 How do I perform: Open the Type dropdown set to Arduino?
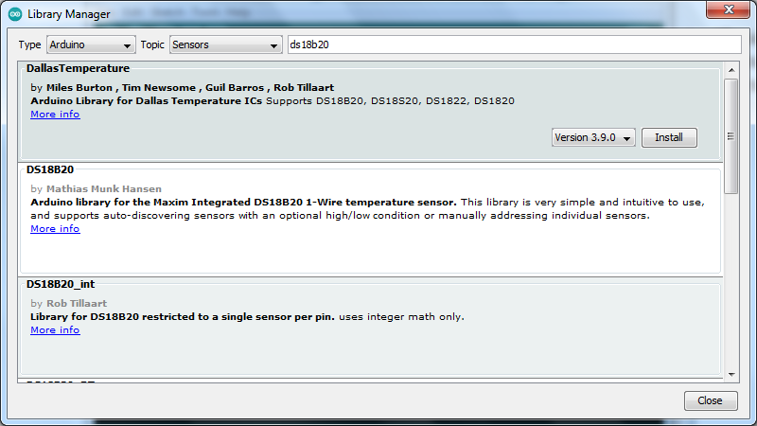(91, 44)
